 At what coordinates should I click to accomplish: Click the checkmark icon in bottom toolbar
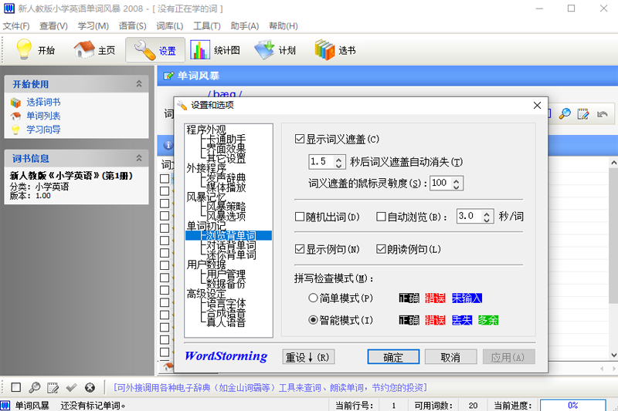click(x=71, y=388)
